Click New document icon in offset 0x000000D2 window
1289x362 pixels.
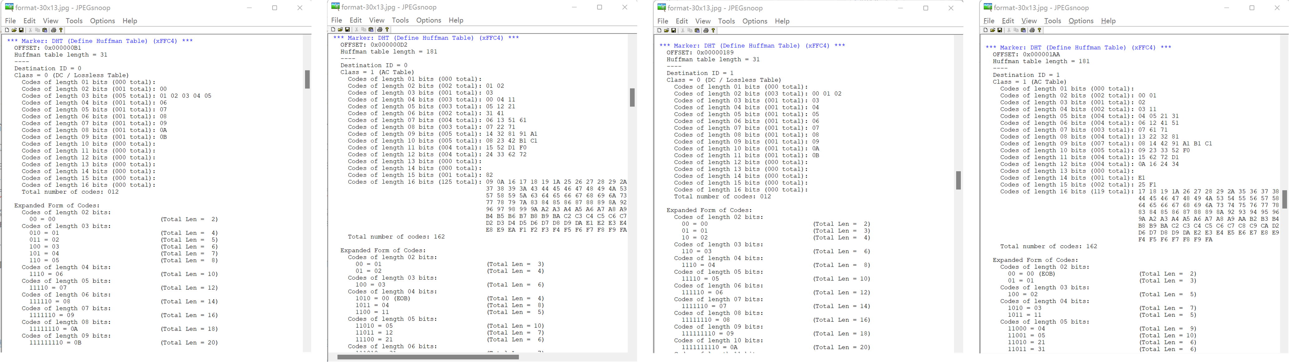click(x=333, y=30)
